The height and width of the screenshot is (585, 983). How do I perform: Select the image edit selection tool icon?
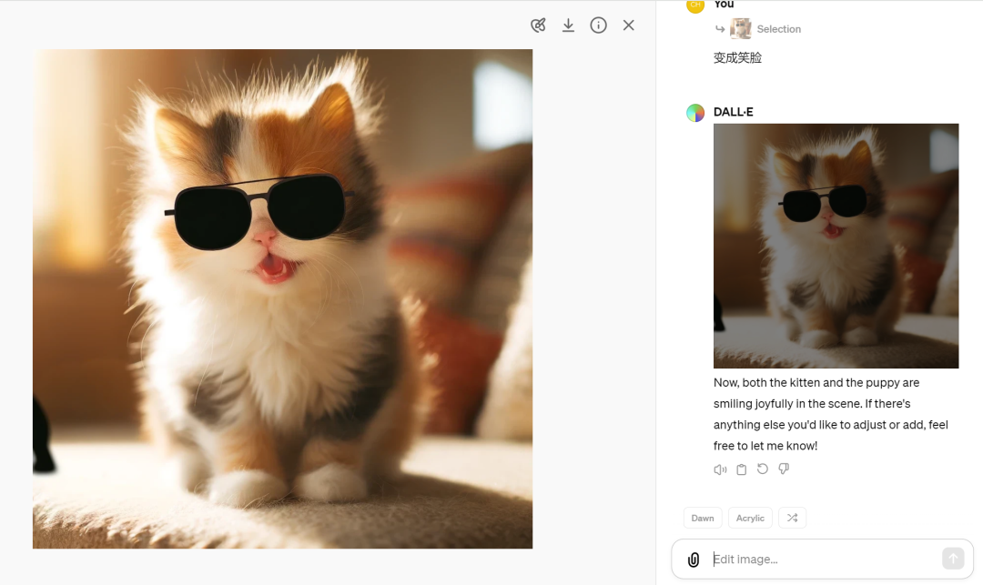pos(538,25)
